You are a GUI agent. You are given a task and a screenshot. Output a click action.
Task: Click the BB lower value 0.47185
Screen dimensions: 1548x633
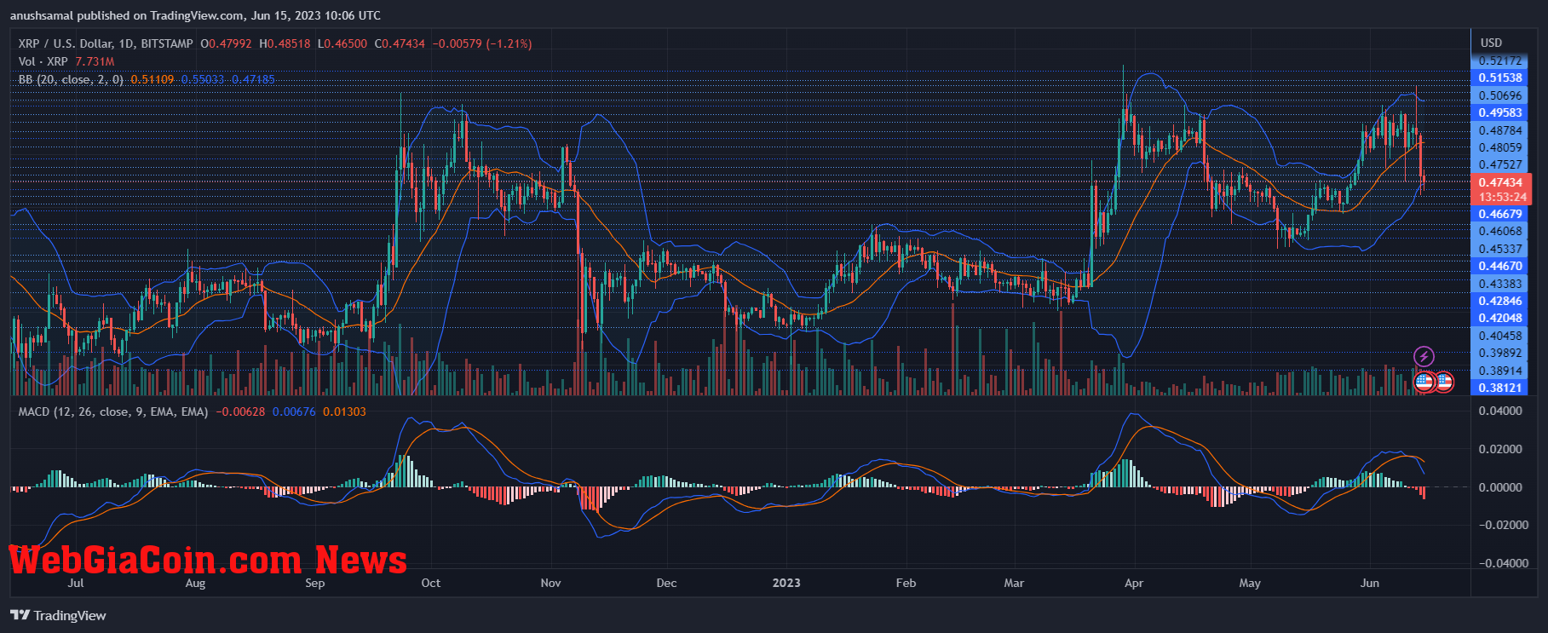(x=253, y=79)
